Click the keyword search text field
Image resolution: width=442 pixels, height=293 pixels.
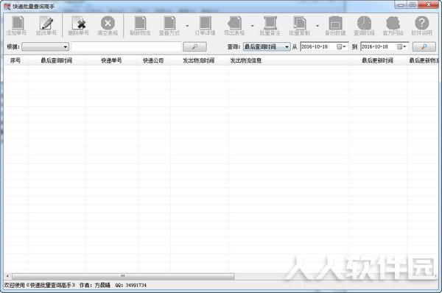[126, 47]
